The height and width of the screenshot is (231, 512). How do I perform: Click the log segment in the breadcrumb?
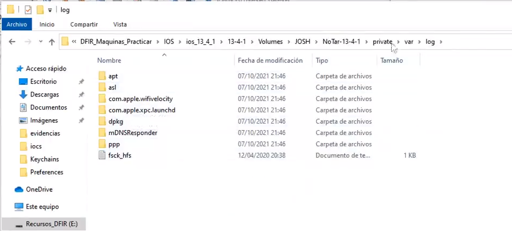(x=431, y=42)
